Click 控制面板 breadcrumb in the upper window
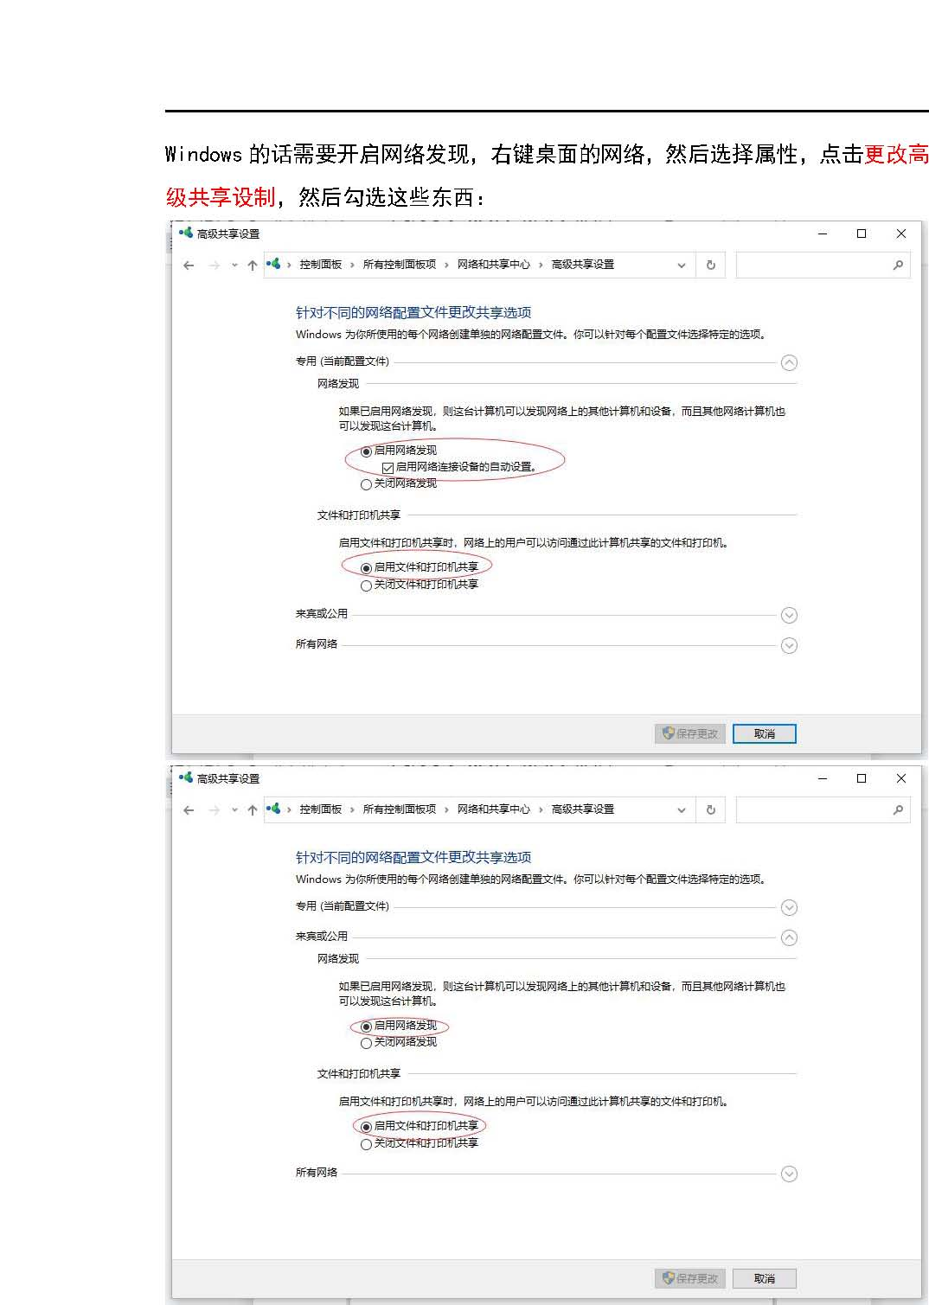This screenshot has height=1305, width=929. (321, 265)
